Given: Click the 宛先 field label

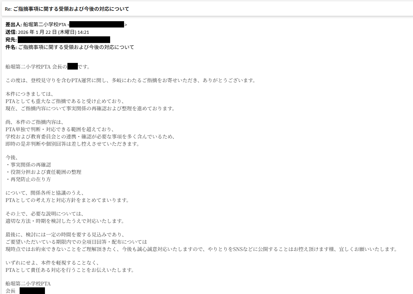Looking at the screenshot, I should pyautogui.click(x=11, y=40).
